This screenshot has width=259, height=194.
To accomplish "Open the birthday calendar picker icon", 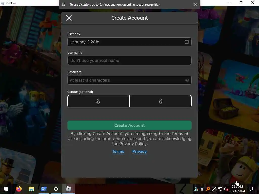I will coord(186,42).
